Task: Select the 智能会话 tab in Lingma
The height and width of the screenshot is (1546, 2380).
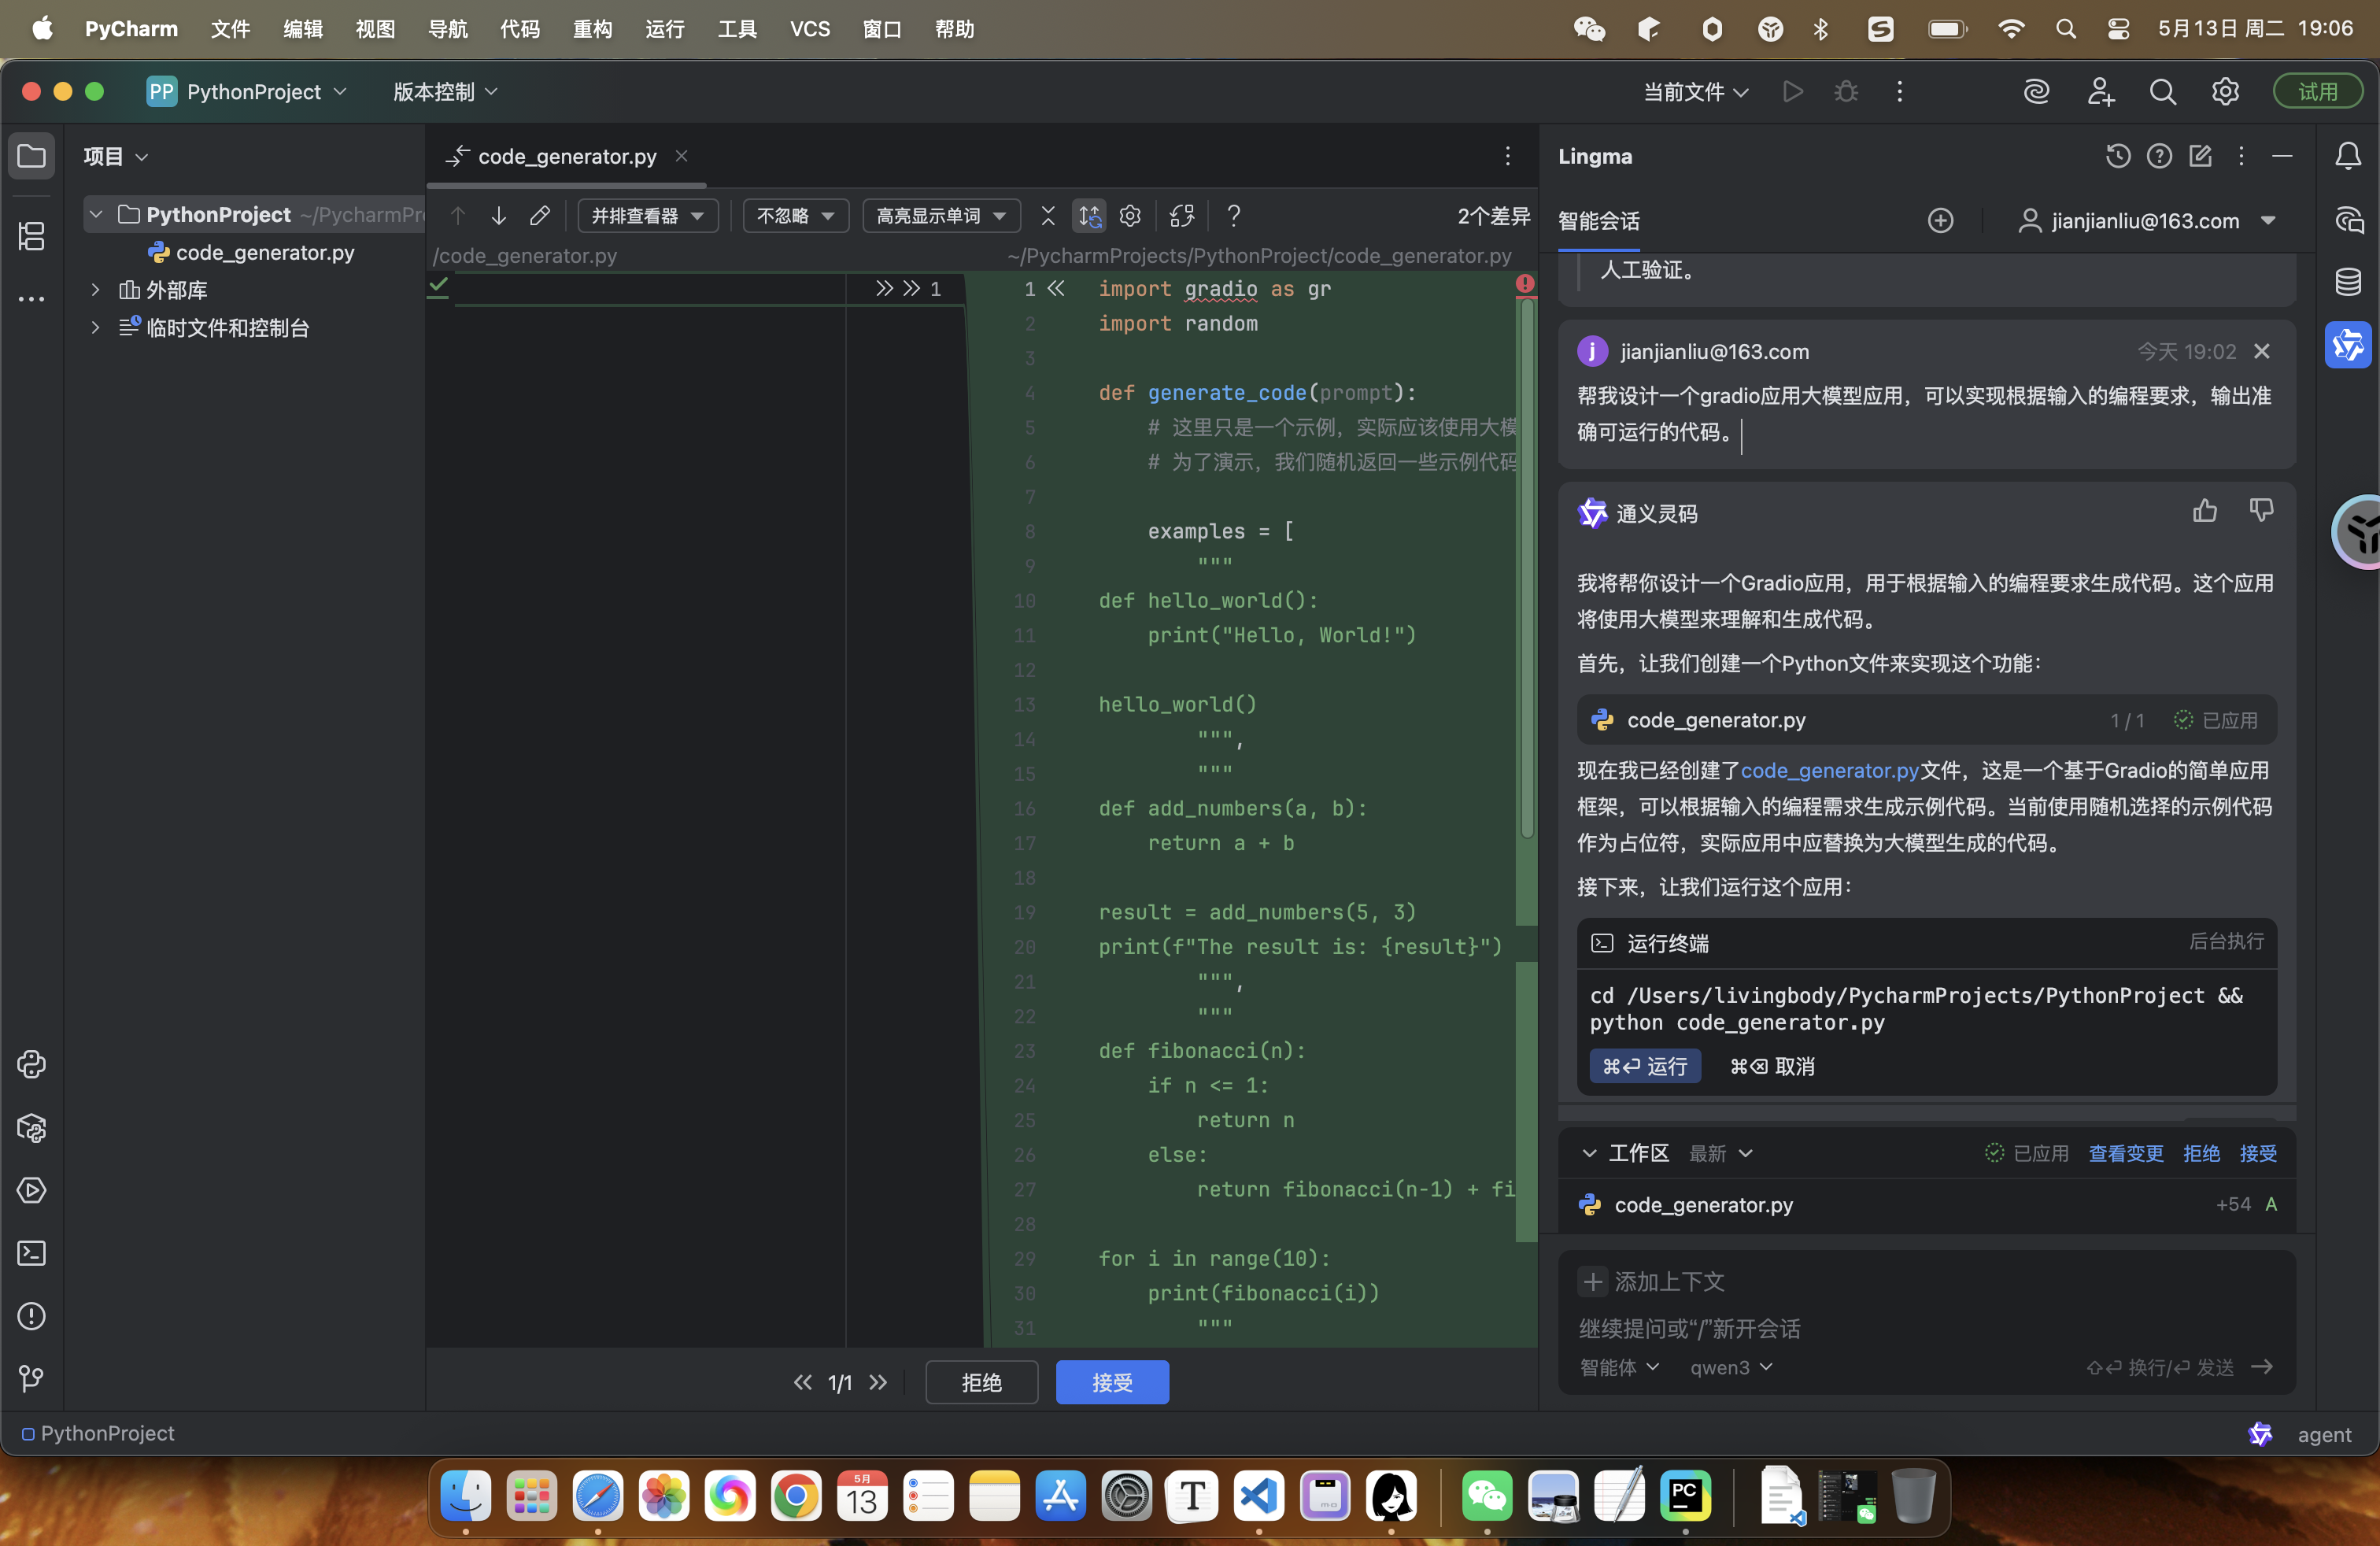Action: tap(1598, 221)
